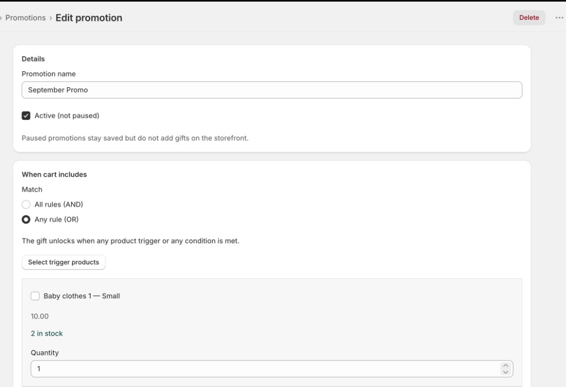Image resolution: width=566 pixels, height=387 pixels.
Task: Click the Promotion name input field
Action: (x=272, y=90)
